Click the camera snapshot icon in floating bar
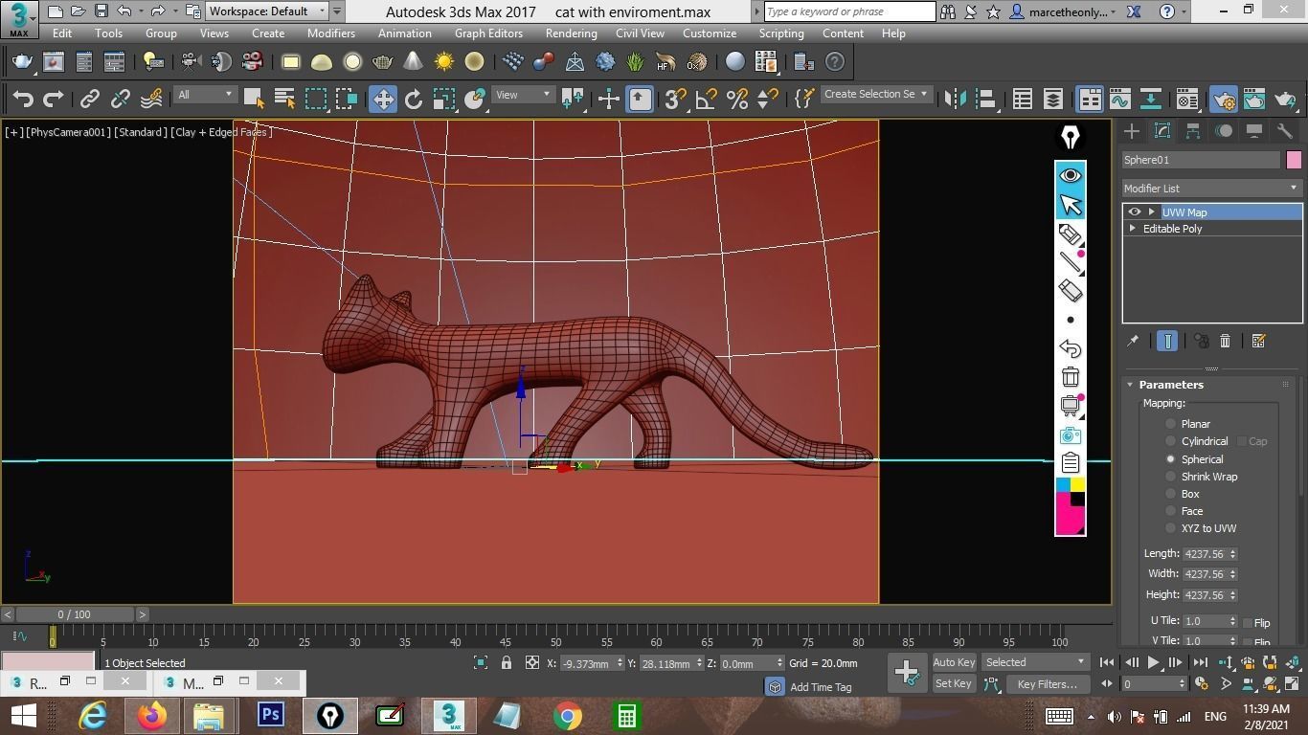The height and width of the screenshot is (735, 1308). pyautogui.click(x=1071, y=434)
